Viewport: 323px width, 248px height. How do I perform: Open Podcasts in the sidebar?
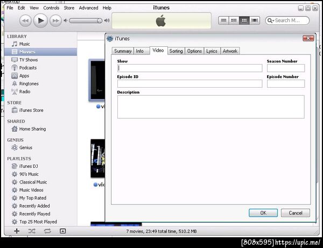40,68
